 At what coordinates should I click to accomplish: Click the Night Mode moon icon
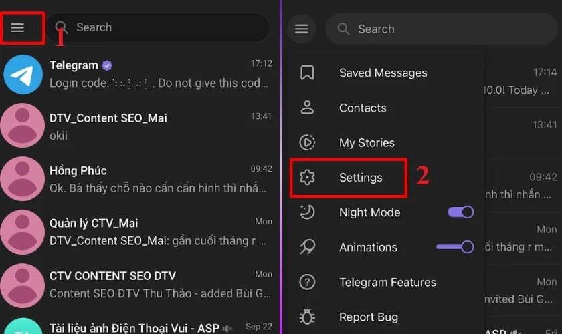[x=307, y=212]
